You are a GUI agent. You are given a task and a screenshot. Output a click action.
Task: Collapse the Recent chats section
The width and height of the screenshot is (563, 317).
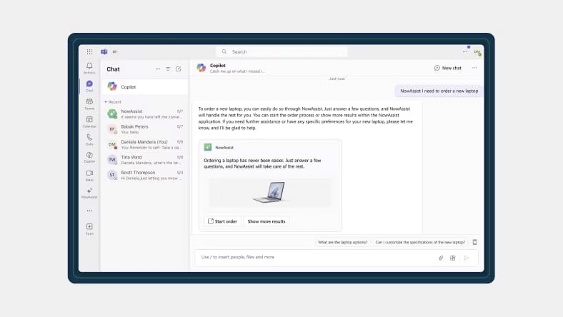click(x=113, y=102)
